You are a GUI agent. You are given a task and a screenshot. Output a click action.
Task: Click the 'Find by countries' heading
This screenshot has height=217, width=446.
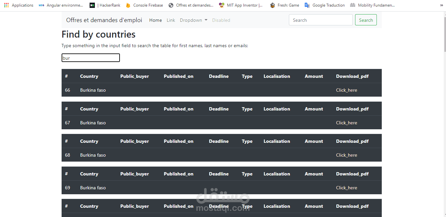click(x=98, y=34)
